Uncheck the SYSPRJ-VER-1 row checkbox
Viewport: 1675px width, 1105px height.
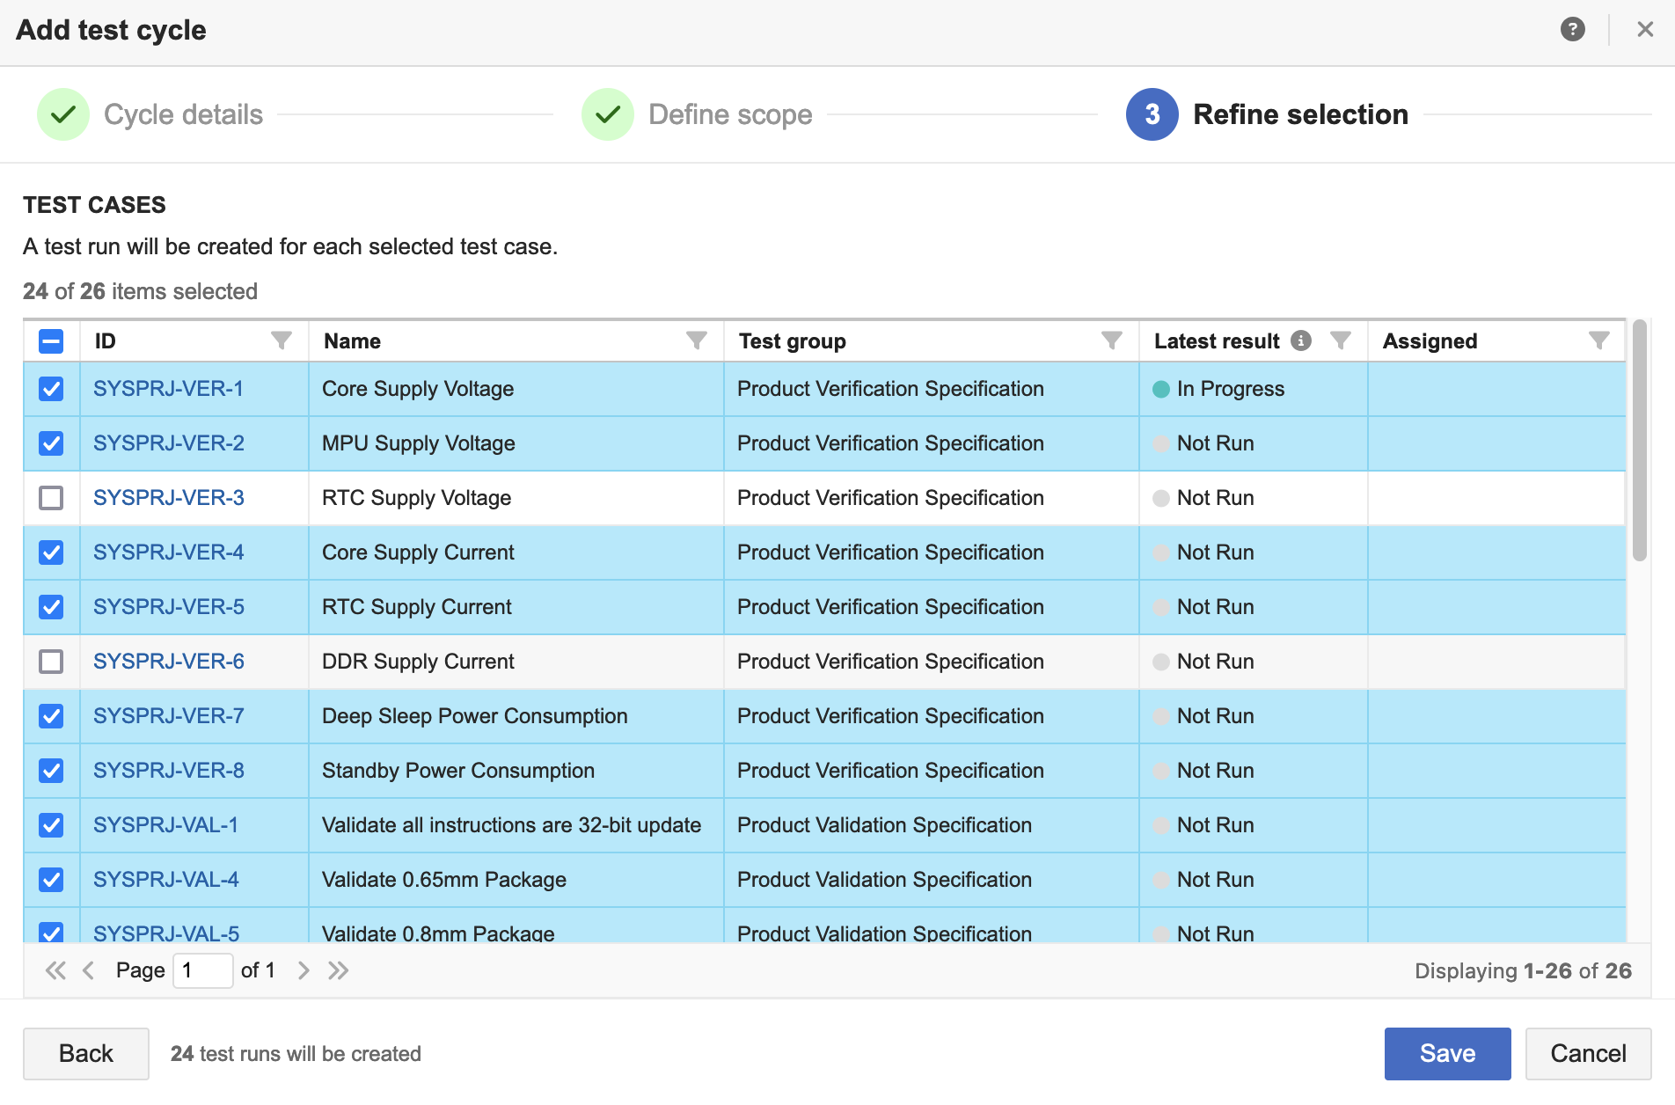pyautogui.click(x=51, y=389)
